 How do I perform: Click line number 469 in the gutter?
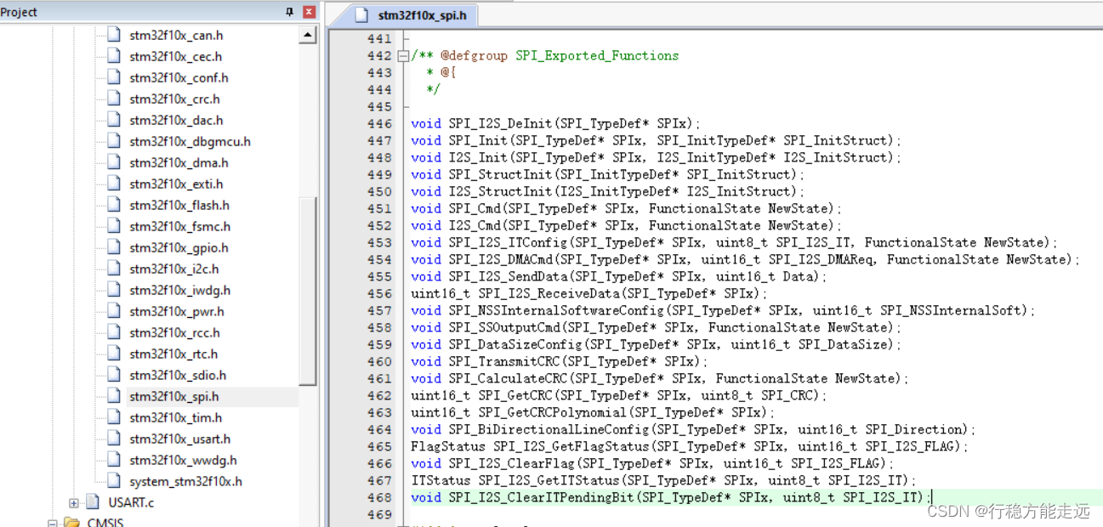[x=379, y=515]
